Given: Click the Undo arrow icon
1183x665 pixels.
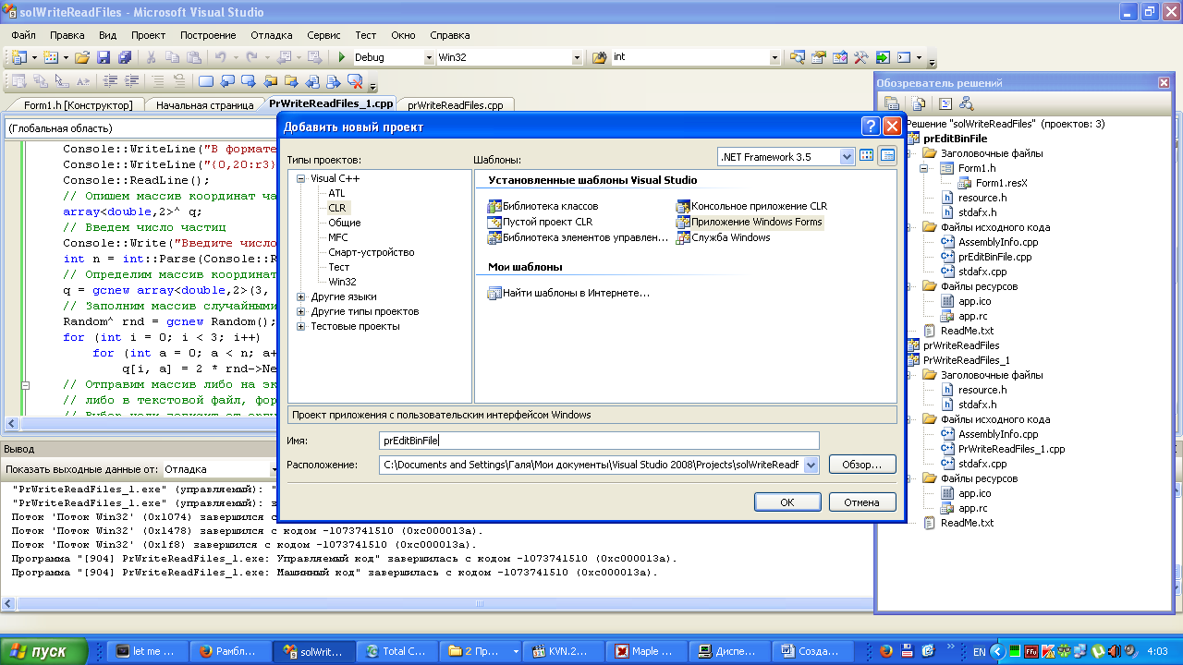Looking at the screenshot, I should click(220, 57).
